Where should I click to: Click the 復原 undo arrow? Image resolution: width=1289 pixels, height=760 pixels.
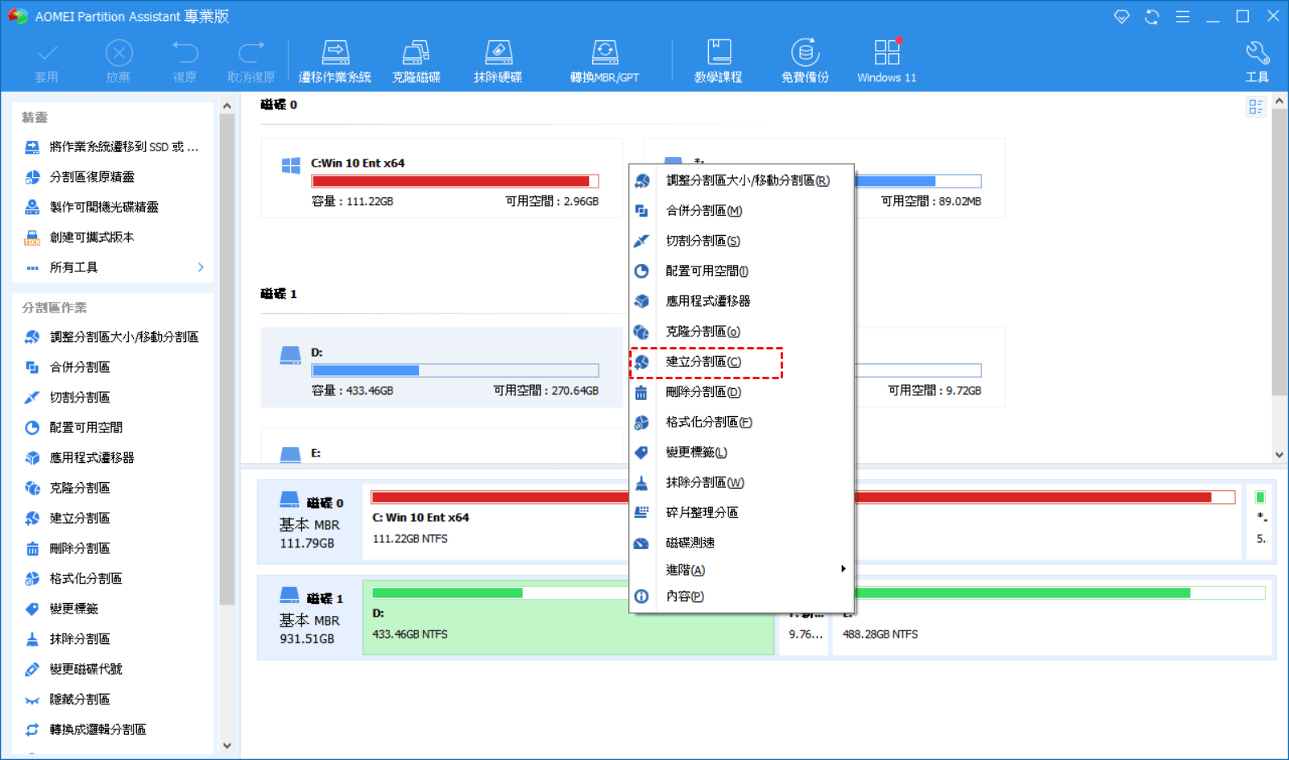[x=184, y=62]
